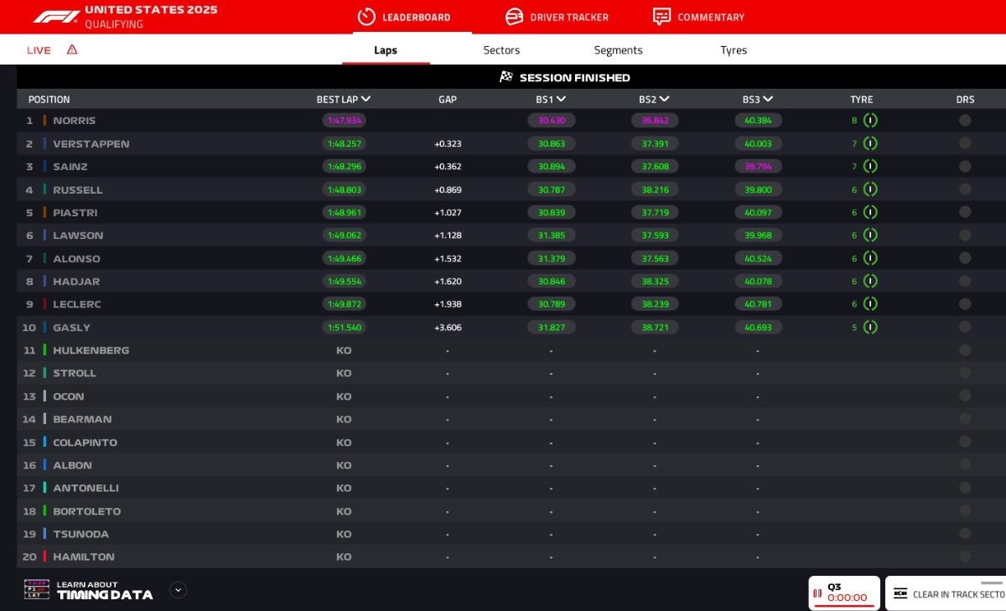
Task: Open the Commentary speech bubble icon
Action: (x=661, y=17)
